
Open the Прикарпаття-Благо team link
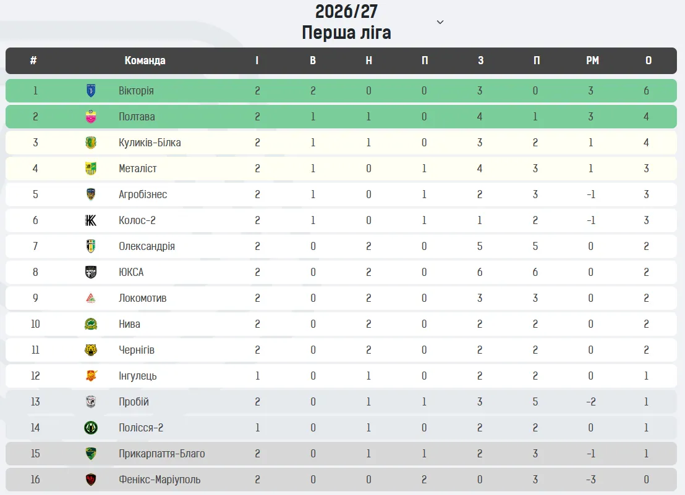click(x=161, y=454)
